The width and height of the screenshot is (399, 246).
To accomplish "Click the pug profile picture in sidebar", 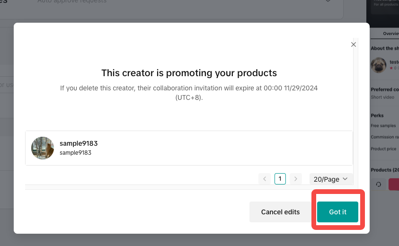I will click(x=378, y=65).
